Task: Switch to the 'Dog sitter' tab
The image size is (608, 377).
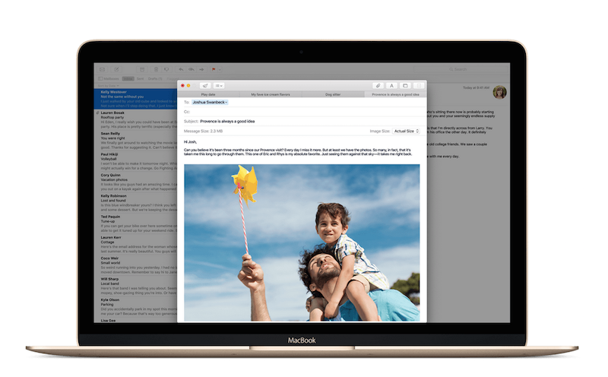Action: tap(333, 94)
